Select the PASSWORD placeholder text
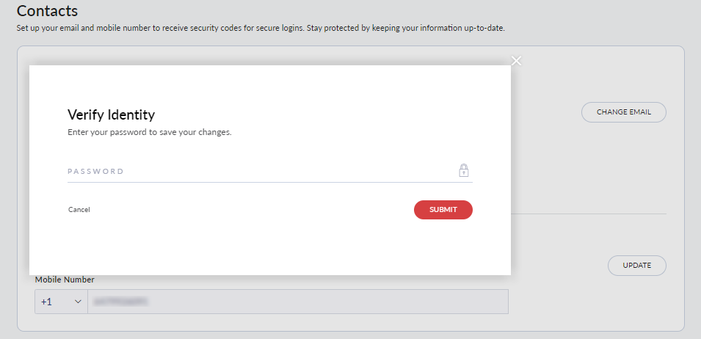This screenshot has height=339, width=701. pyautogui.click(x=95, y=171)
